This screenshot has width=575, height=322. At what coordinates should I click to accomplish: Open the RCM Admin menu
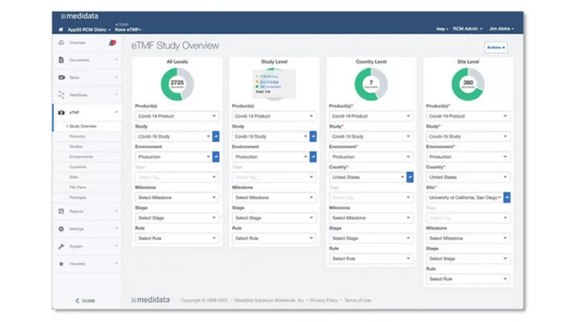467,29
